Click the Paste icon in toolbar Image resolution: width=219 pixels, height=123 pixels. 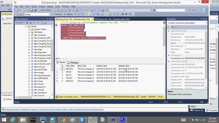click(x=77, y=10)
